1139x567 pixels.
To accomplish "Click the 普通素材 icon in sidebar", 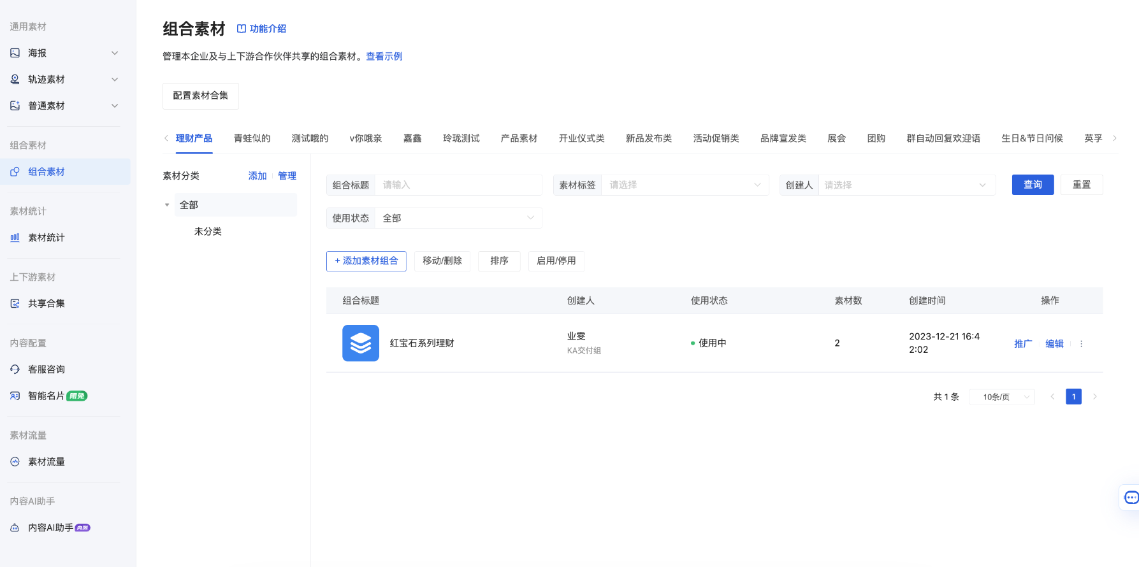I will [15, 106].
